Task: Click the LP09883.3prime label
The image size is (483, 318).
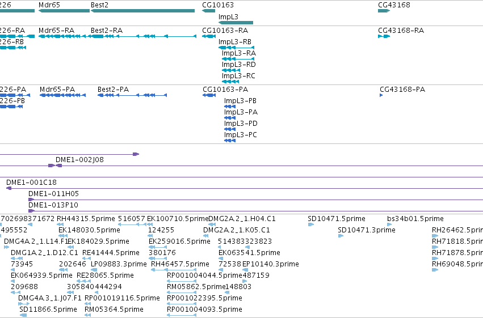Action: (119, 264)
